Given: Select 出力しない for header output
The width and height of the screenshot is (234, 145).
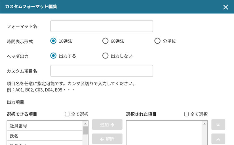Looking at the screenshot, I should pos(105,56).
